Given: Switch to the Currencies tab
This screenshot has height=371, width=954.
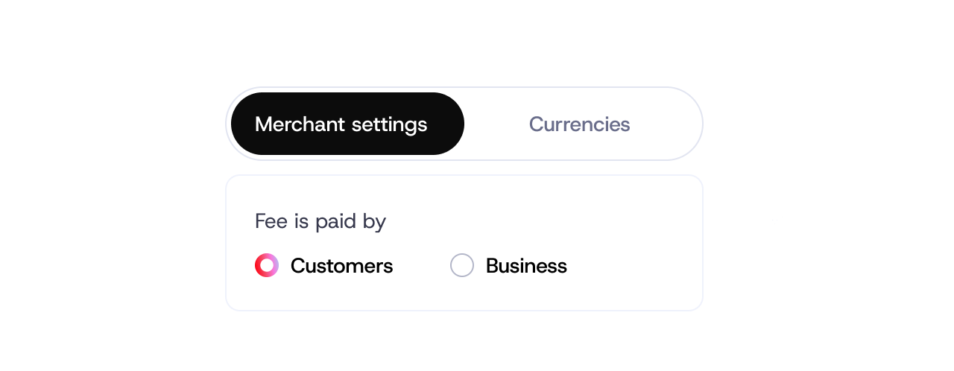Looking at the screenshot, I should tap(579, 124).
